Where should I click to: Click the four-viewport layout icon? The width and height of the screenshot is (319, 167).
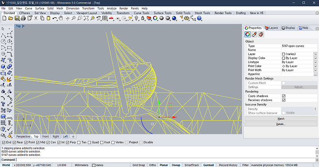[105, 18]
